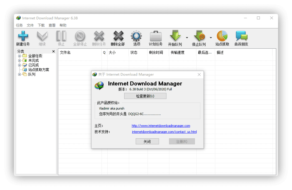Sort by the 描述 column header
The height and width of the screenshot is (190, 292).
pyautogui.click(x=244, y=52)
